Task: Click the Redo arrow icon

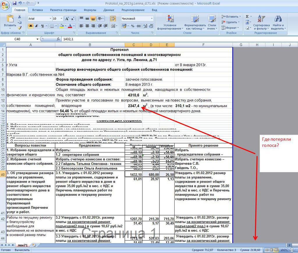Action: pyautogui.click(x=29, y=3)
